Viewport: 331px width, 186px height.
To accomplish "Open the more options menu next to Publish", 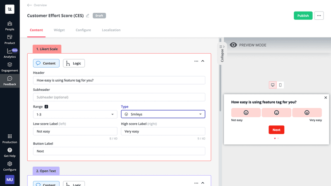I will [x=319, y=16].
